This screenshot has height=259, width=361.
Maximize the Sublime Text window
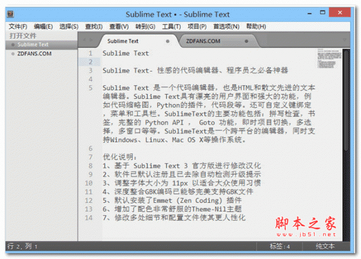322,13
